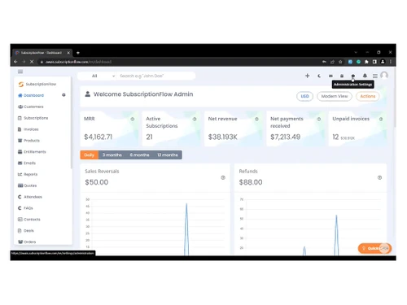Close the SubscriptionFlow Dashboard tab
This screenshot has height=305, width=407.
68,53
